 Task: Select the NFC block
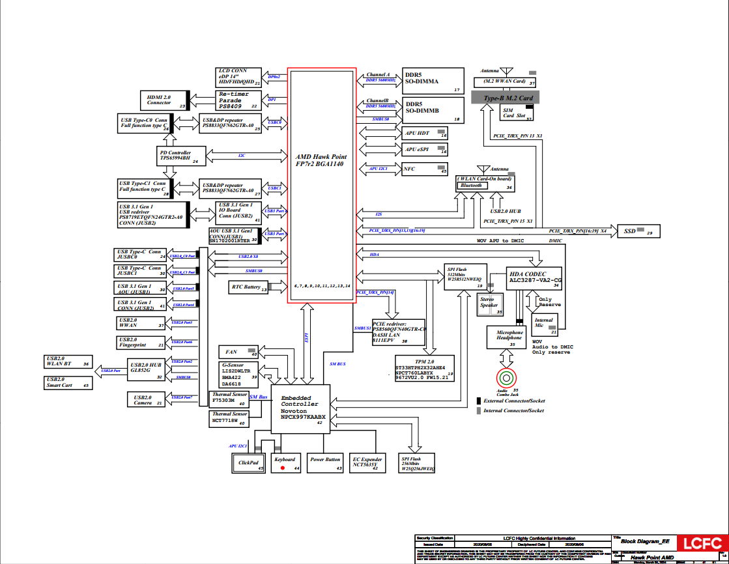coord(425,169)
